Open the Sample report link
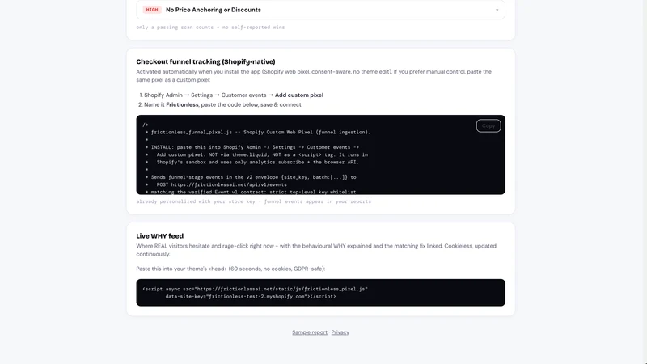647x364 pixels. (310, 332)
